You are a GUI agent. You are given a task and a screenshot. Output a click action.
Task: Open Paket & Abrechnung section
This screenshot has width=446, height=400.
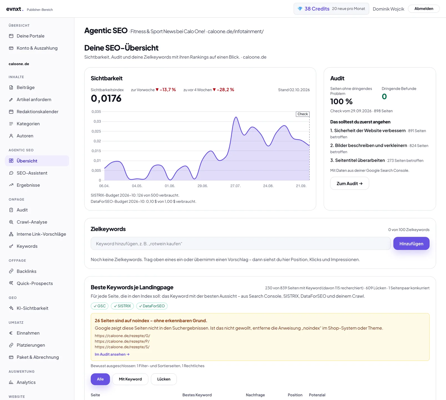37,357
